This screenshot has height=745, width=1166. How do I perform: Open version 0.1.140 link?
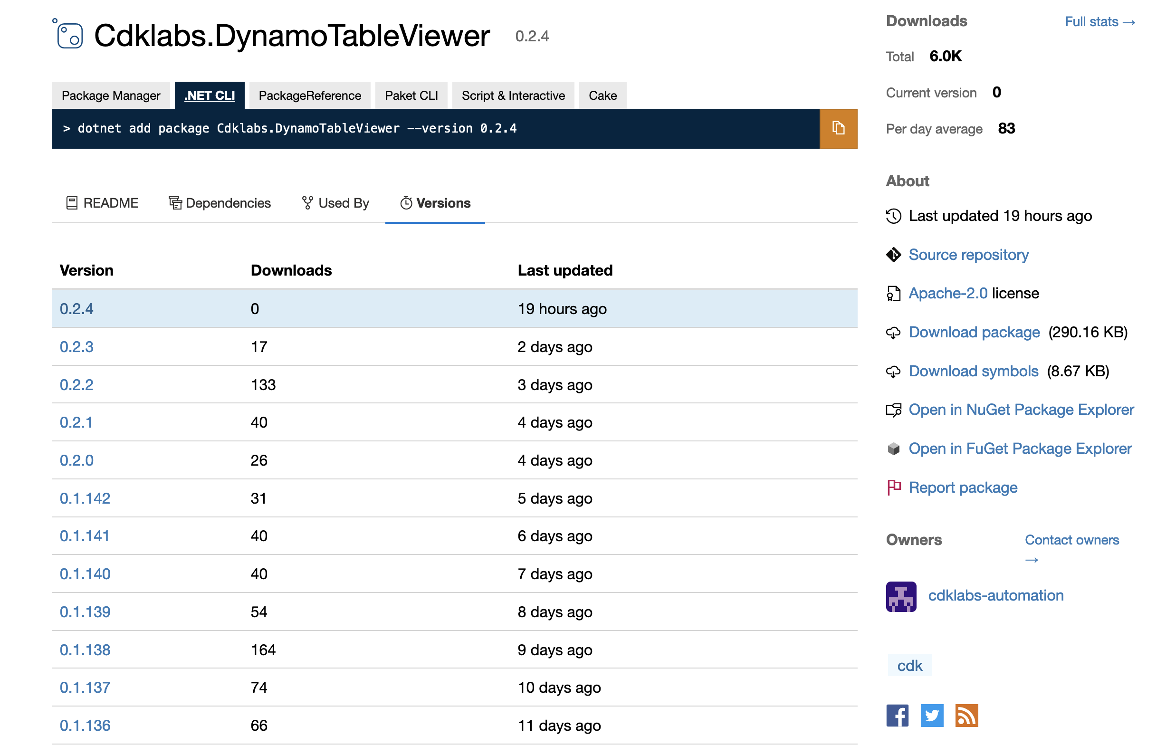(x=85, y=573)
